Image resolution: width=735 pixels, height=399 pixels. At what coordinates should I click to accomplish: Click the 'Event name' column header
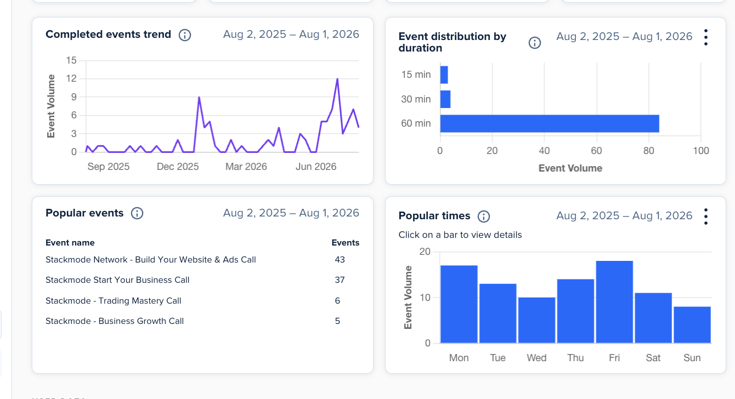[70, 243]
